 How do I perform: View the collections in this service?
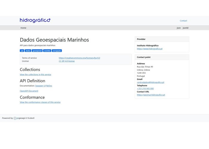pos(36,74)
